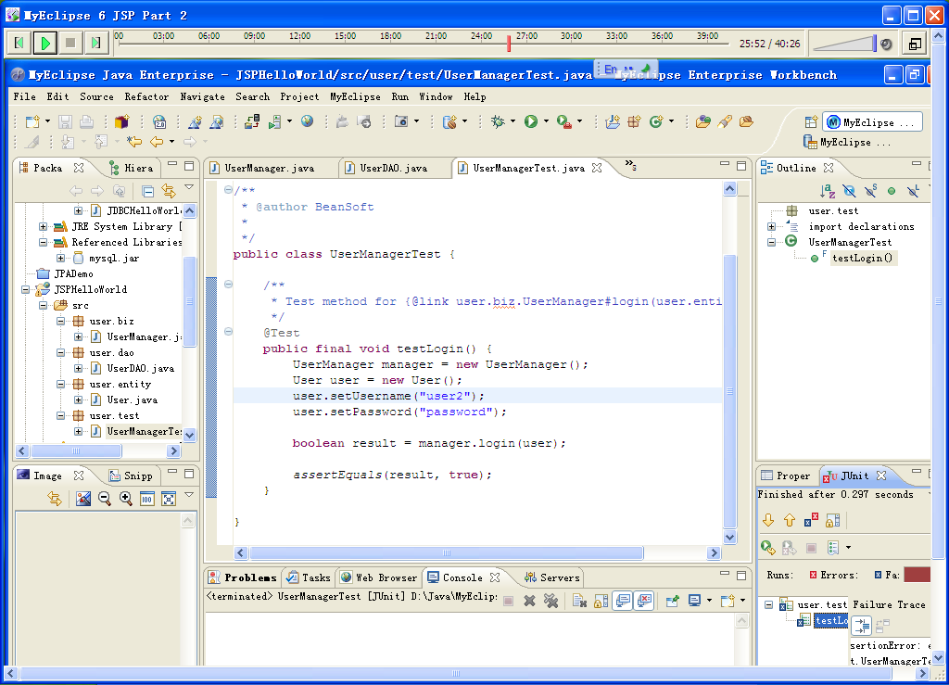Switch to UserDAO.java editor tab
Image resolution: width=949 pixels, height=685 pixels.
click(393, 168)
